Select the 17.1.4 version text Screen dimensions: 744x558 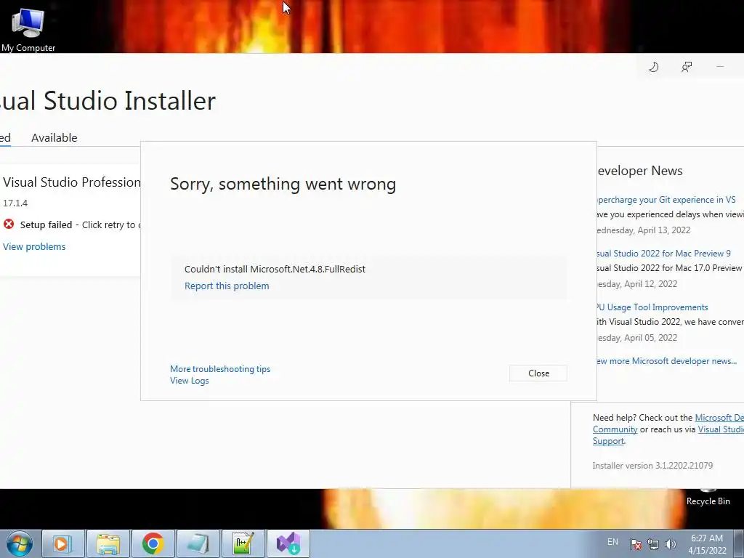[15, 203]
